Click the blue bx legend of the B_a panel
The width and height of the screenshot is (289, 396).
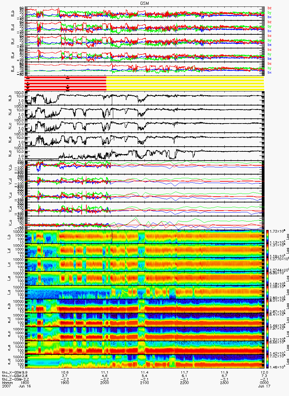click(269, 72)
